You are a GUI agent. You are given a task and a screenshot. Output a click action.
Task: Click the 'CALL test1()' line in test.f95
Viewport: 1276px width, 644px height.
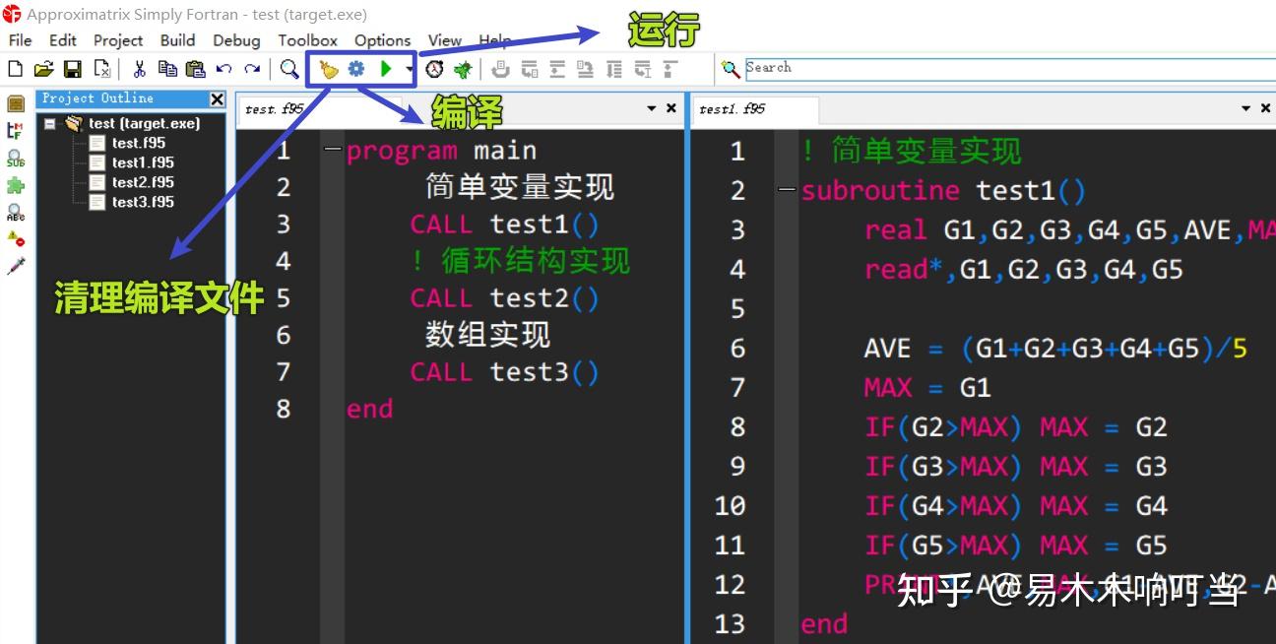[x=504, y=225]
